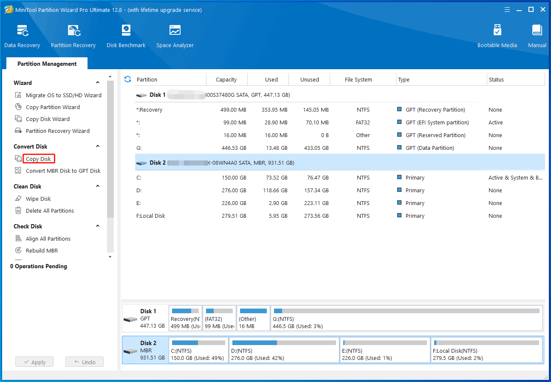Select the G: partition row
This screenshot has height=382, width=551.
pyautogui.click(x=339, y=148)
